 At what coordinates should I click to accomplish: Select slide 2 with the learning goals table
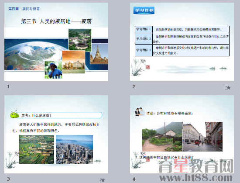click(182, 41)
